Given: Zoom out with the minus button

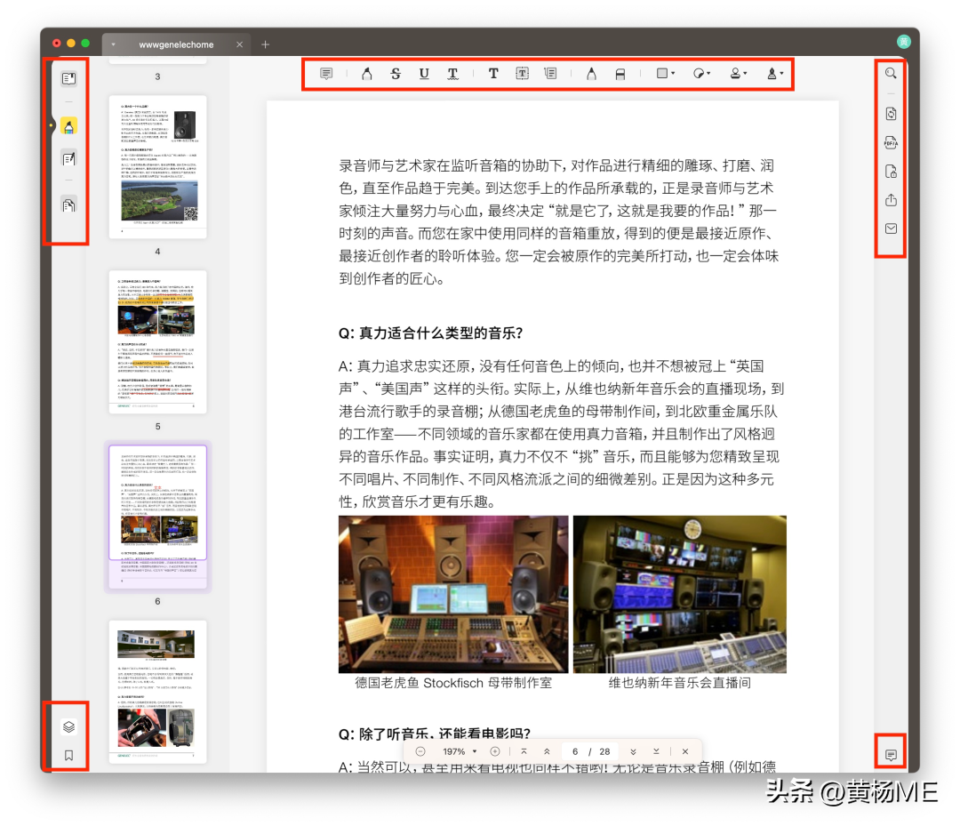Looking at the screenshot, I should 420,751.
